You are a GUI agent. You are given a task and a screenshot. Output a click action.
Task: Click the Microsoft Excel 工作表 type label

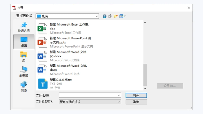click(66, 33)
